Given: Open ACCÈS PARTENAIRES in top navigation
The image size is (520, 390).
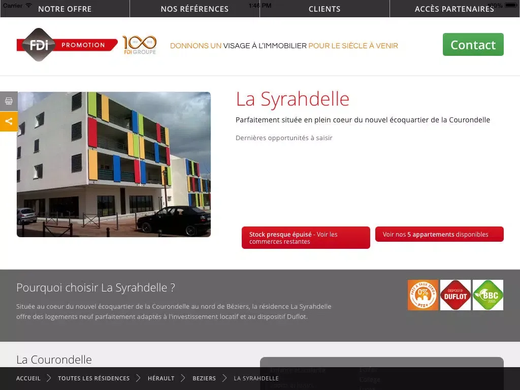Looking at the screenshot, I should point(454,9).
